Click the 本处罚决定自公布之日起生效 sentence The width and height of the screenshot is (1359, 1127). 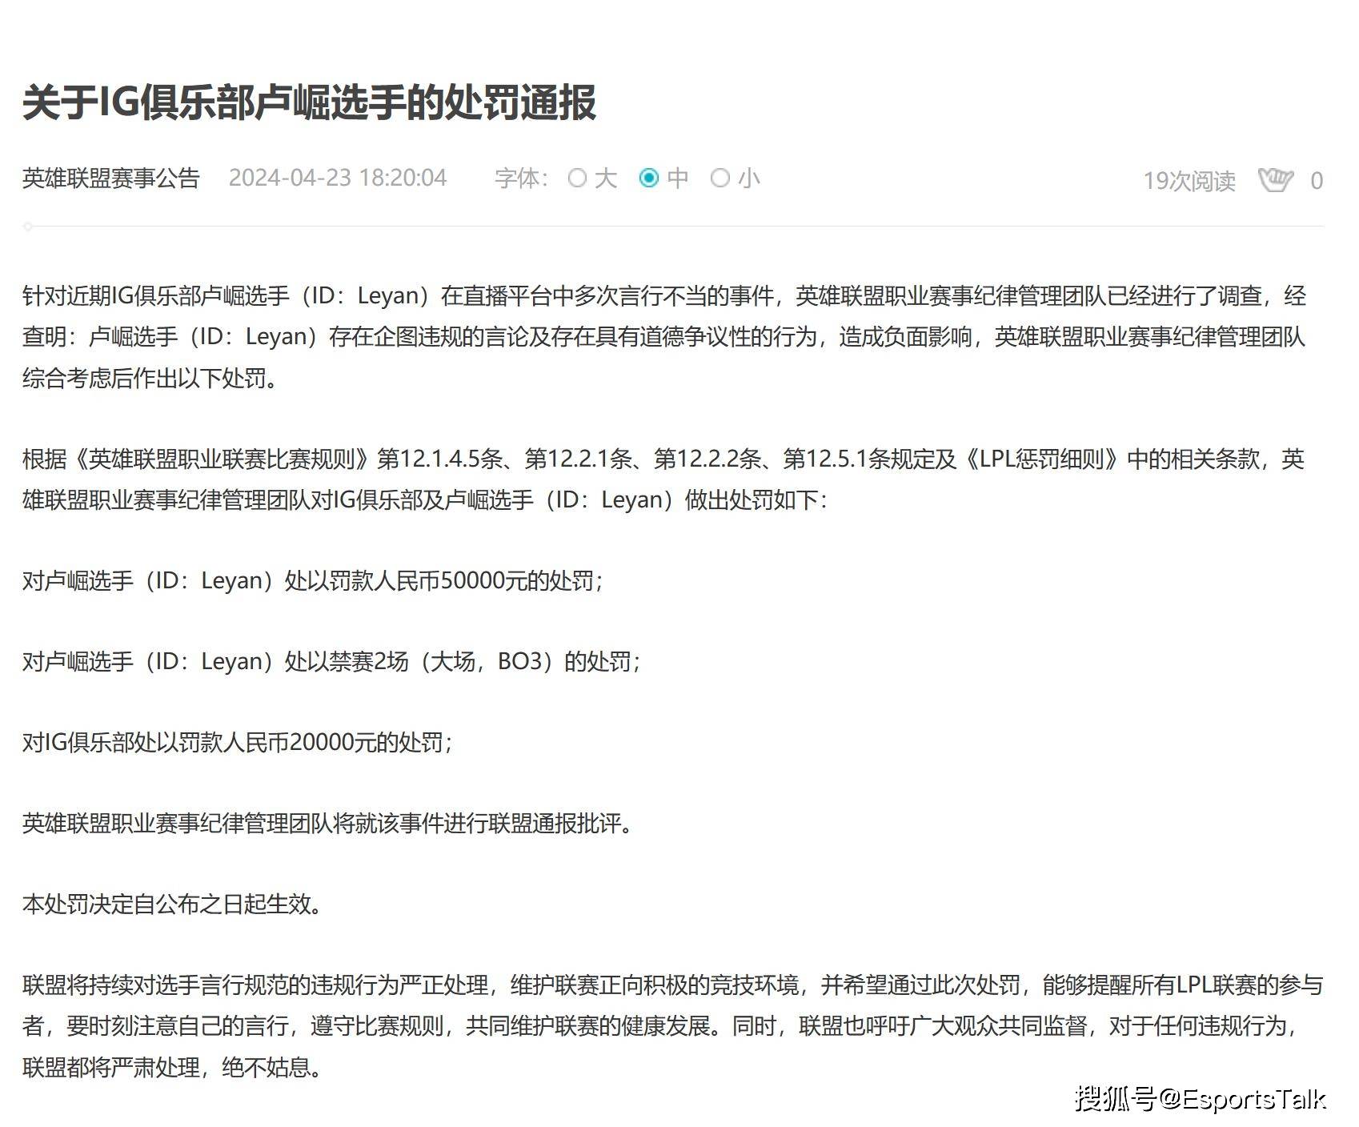point(172,904)
